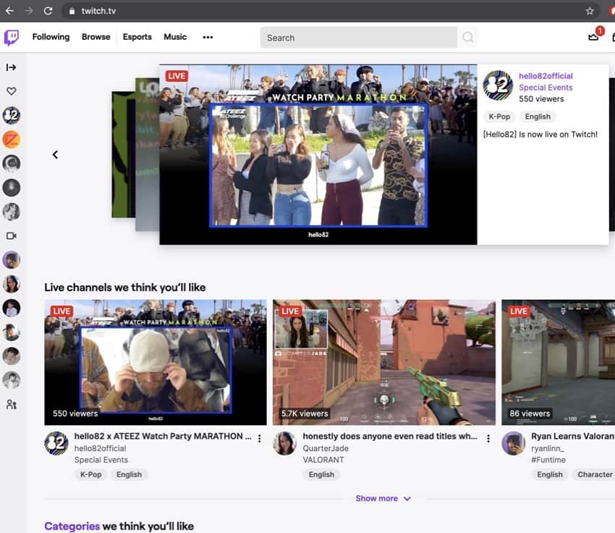Click the Twitch logo home icon
The width and height of the screenshot is (615, 533).
click(x=12, y=38)
